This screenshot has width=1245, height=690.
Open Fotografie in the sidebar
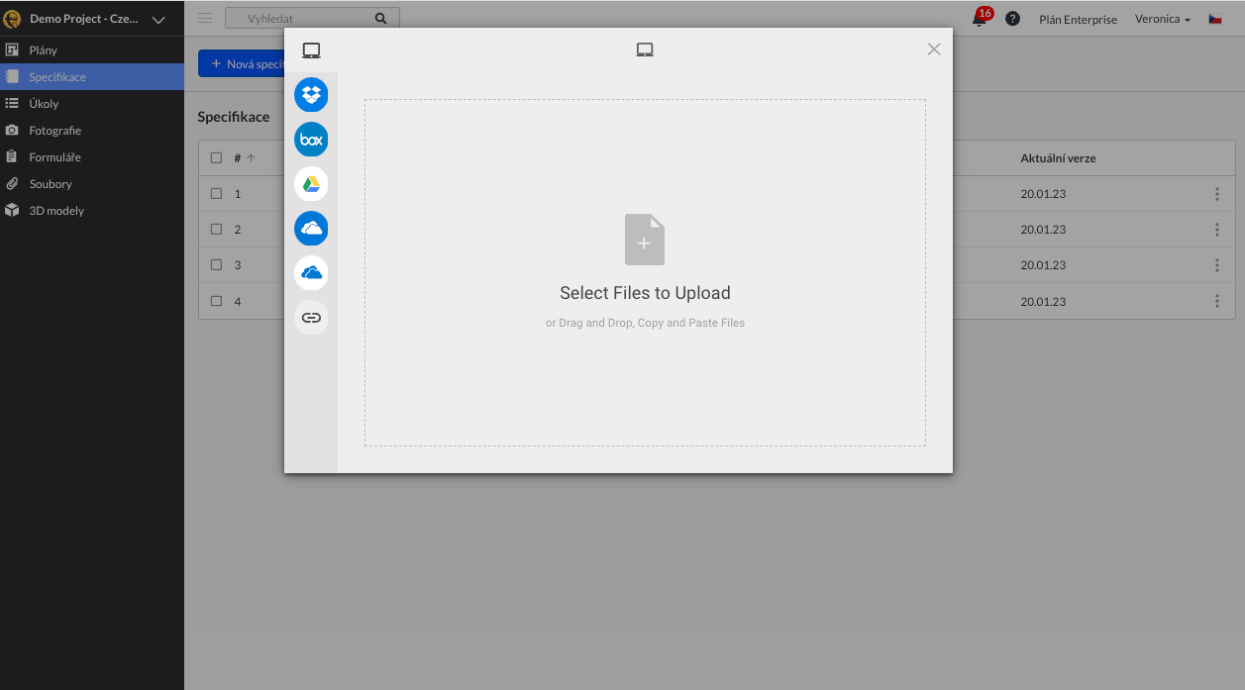54,131
